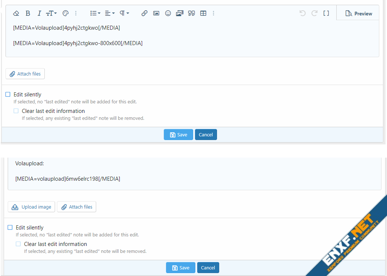This screenshot has height=276, width=387.
Task: Click the Insert image icon
Action: tap(156, 13)
